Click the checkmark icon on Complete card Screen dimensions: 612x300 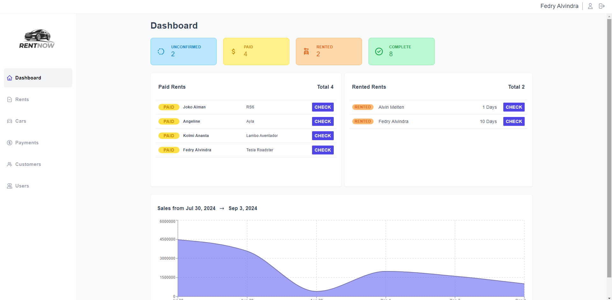(379, 51)
